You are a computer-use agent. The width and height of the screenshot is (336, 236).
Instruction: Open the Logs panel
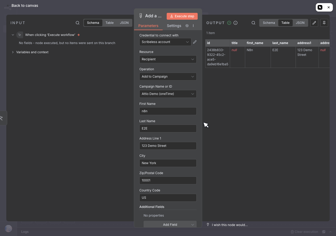[25, 232]
